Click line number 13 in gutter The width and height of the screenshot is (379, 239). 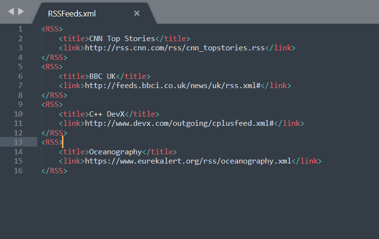pyautogui.click(x=18, y=142)
